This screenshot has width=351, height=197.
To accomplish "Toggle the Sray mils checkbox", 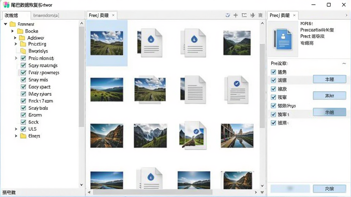I will (23, 80).
